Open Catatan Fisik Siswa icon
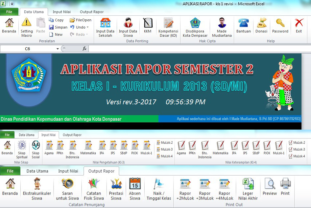 pyautogui.click(x=94, y=183)
